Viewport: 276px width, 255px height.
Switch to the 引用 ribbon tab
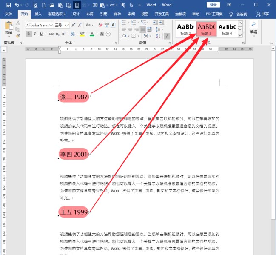[x=104, y=14]
